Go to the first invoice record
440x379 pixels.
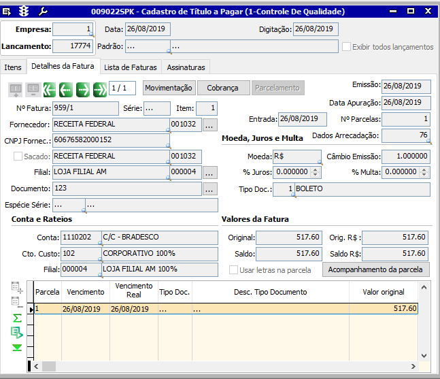coord(50,88)
